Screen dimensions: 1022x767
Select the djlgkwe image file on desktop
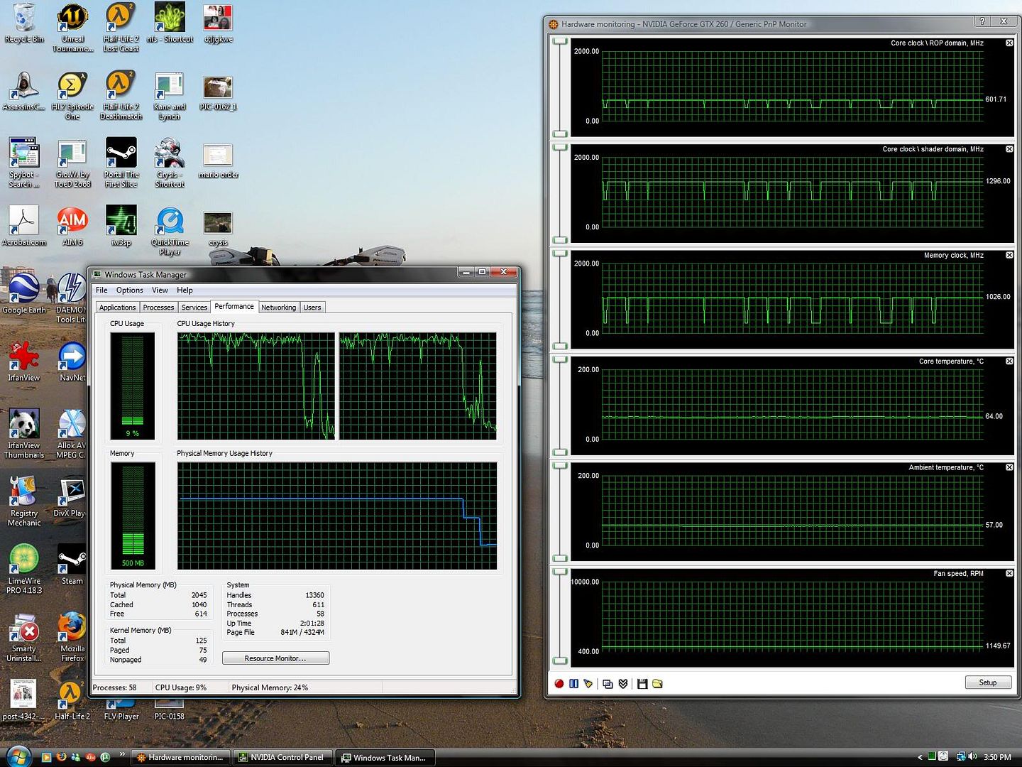(218, 23)
